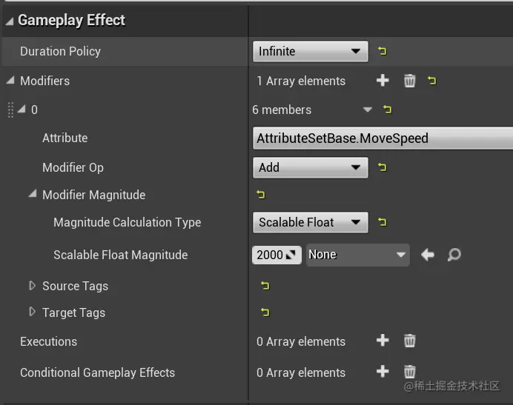Reset Modifier Op to default

coord(383,167)
